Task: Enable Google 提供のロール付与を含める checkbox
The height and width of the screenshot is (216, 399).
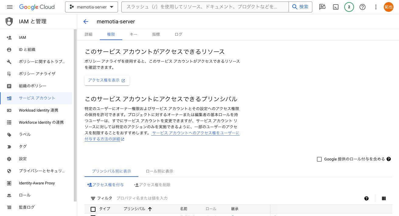Action: pyautogui.click(x=319, y=159)
